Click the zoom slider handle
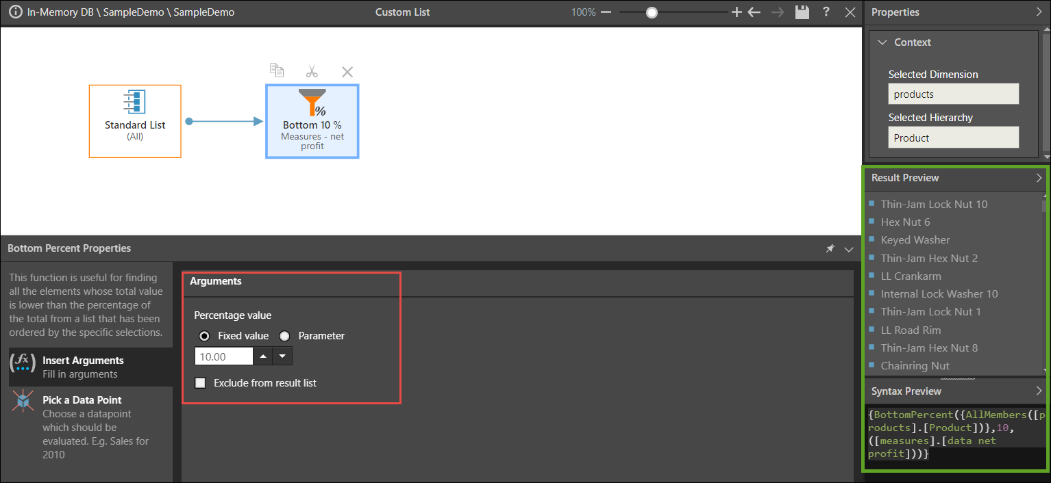 point(652,12)
